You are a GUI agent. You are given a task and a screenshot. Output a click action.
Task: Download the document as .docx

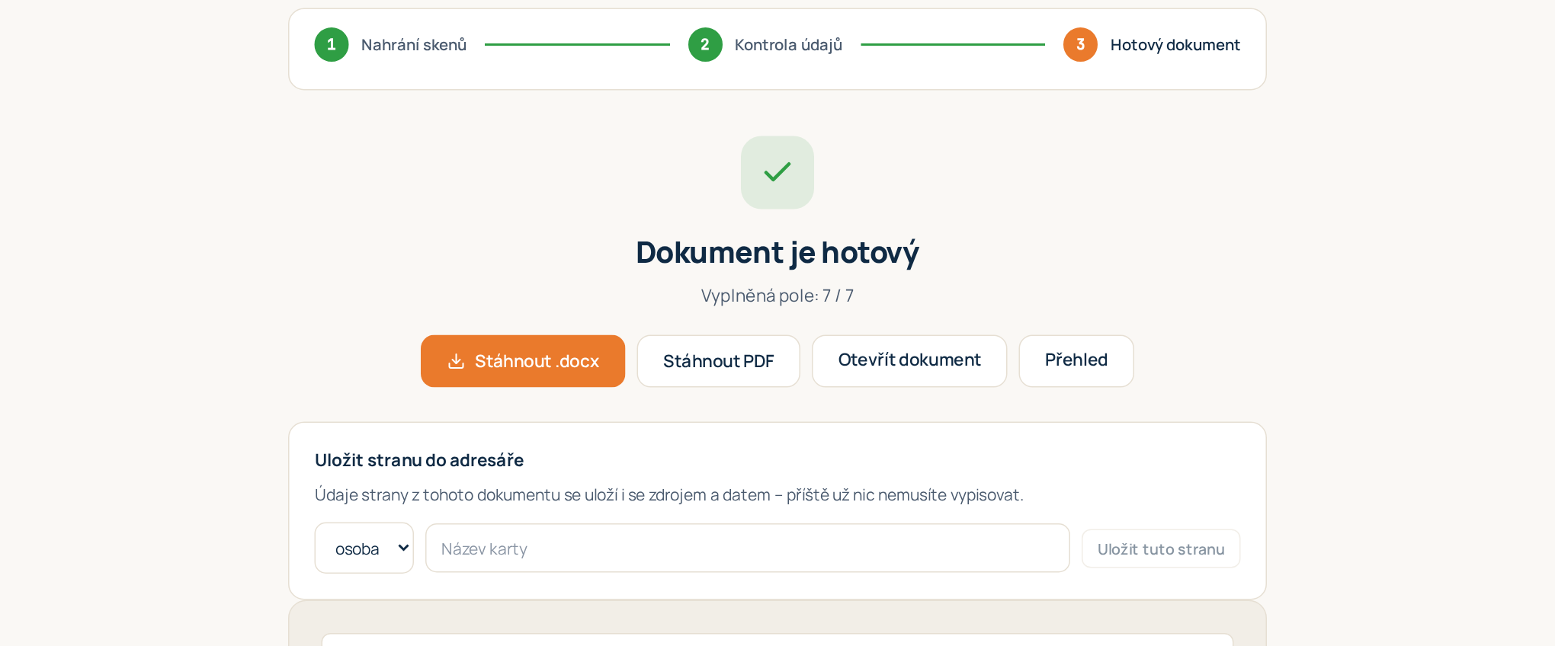point(523,361)
